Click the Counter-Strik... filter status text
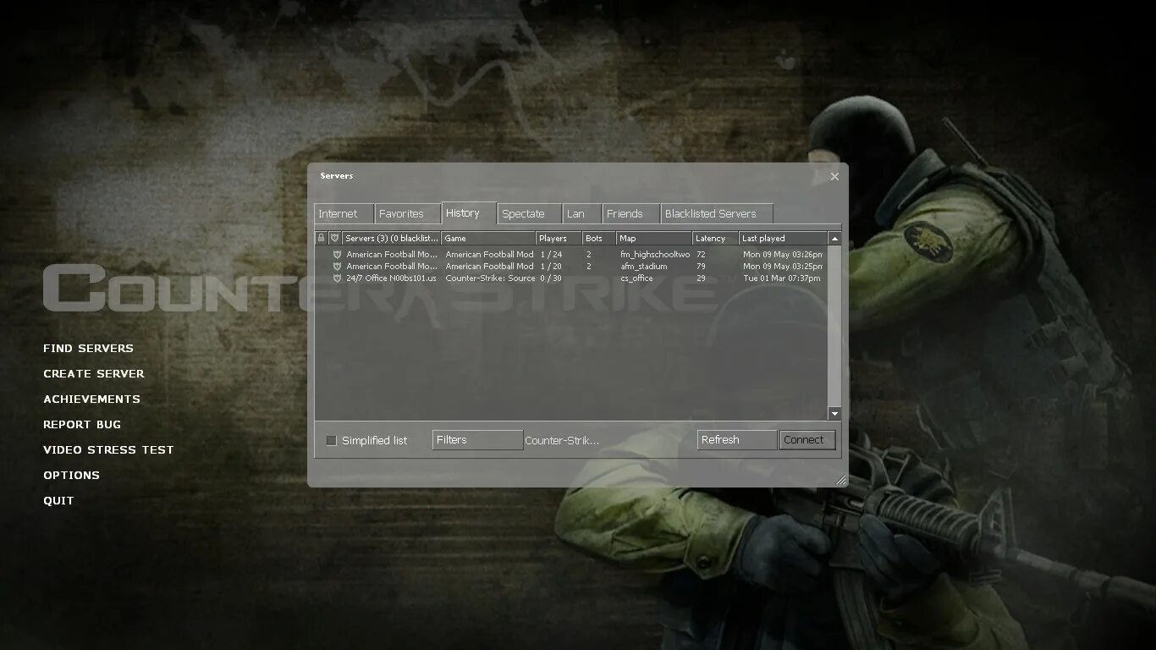Viewport: 1156px width, 650px height. pos(562,440)
